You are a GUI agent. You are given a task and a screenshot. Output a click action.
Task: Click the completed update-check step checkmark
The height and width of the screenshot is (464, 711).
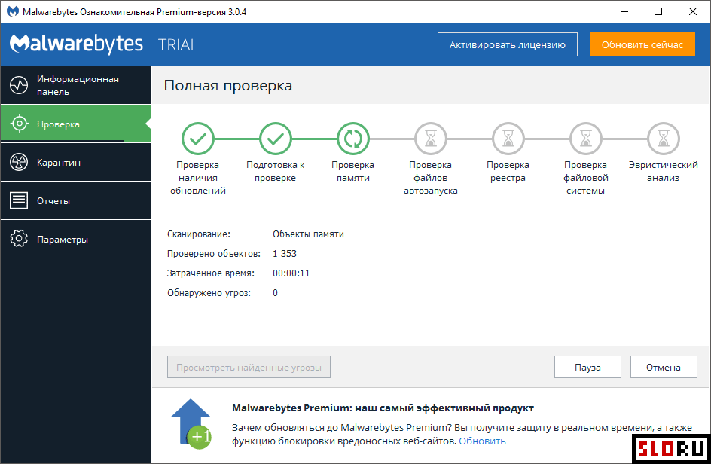tap(197, 139)
